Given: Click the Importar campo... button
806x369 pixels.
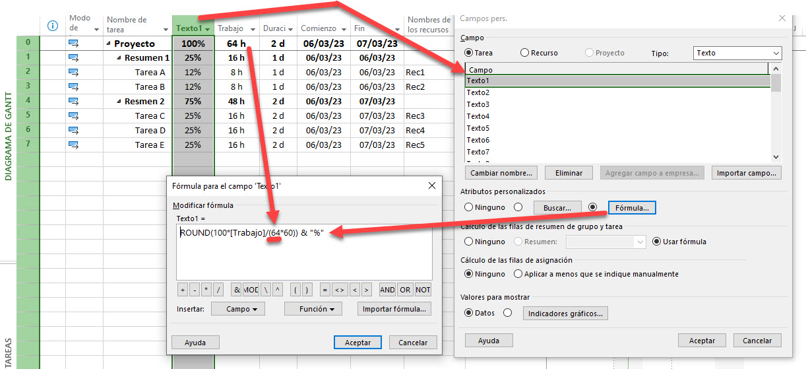Looking at the screenshot, I should (746, 173).
